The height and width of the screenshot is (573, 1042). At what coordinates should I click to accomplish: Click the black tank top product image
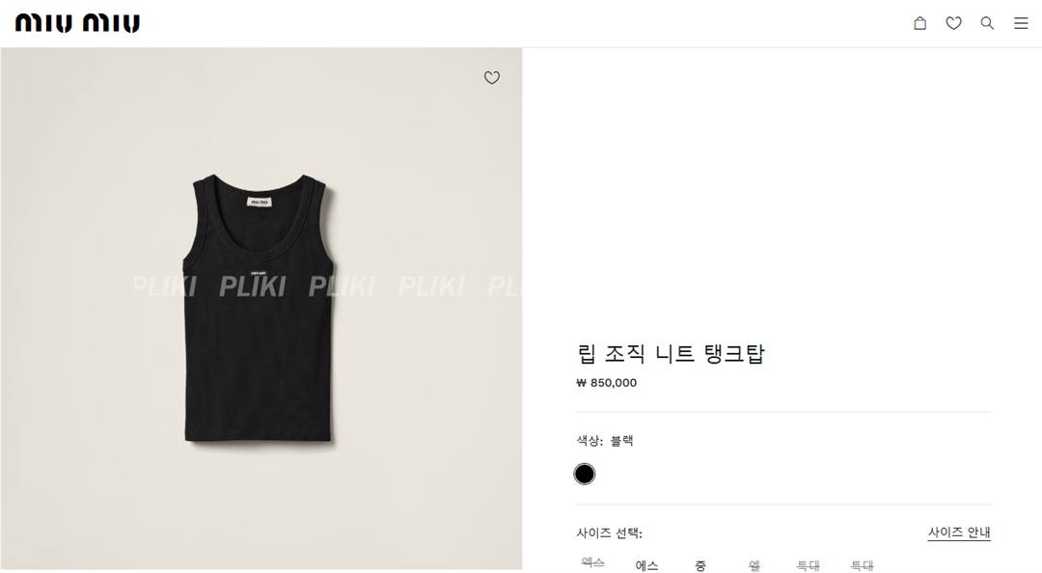tap(260, 308)
